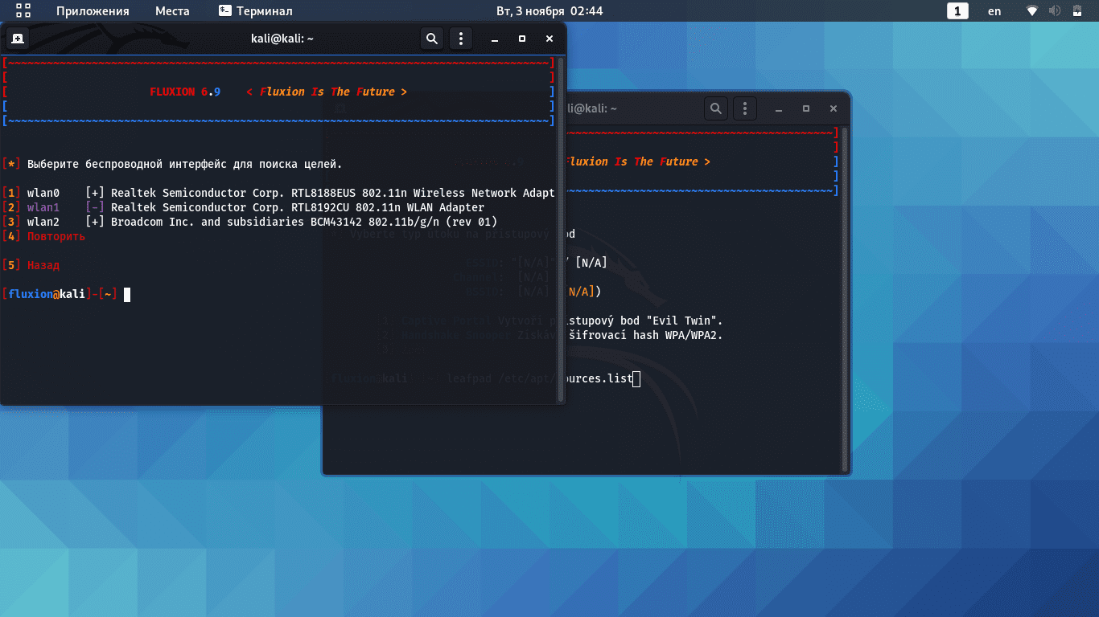This screenshot has width=1099, height=617.
Task: Click the FLUXION 6.9 banner text
Action: click(185, 92)
